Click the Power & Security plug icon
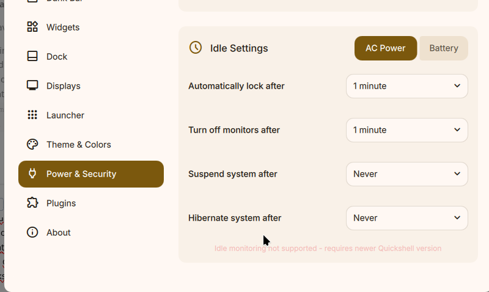The height and width of the screenshot is (292, 489). (x=32, y=173)
